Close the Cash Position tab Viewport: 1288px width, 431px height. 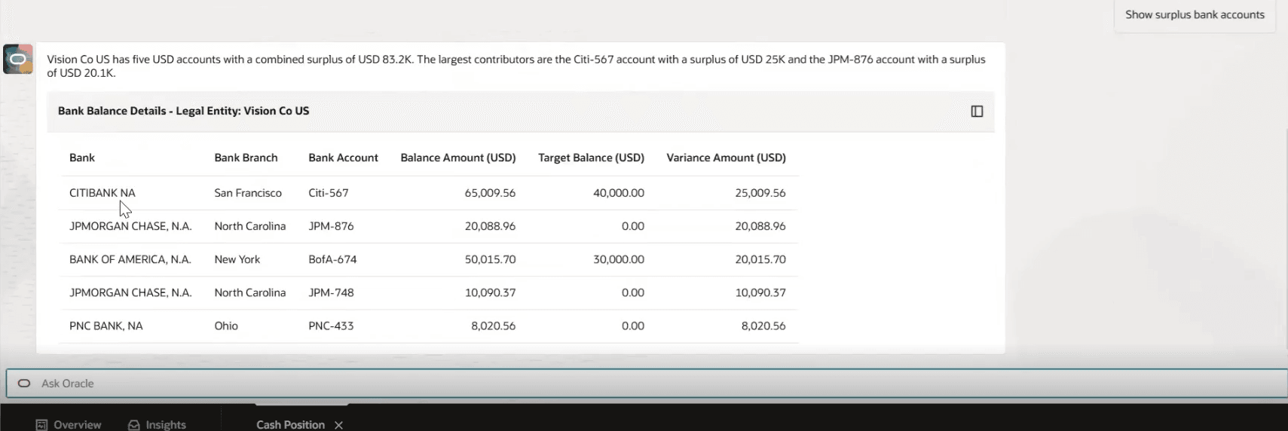tap(338, 425)
